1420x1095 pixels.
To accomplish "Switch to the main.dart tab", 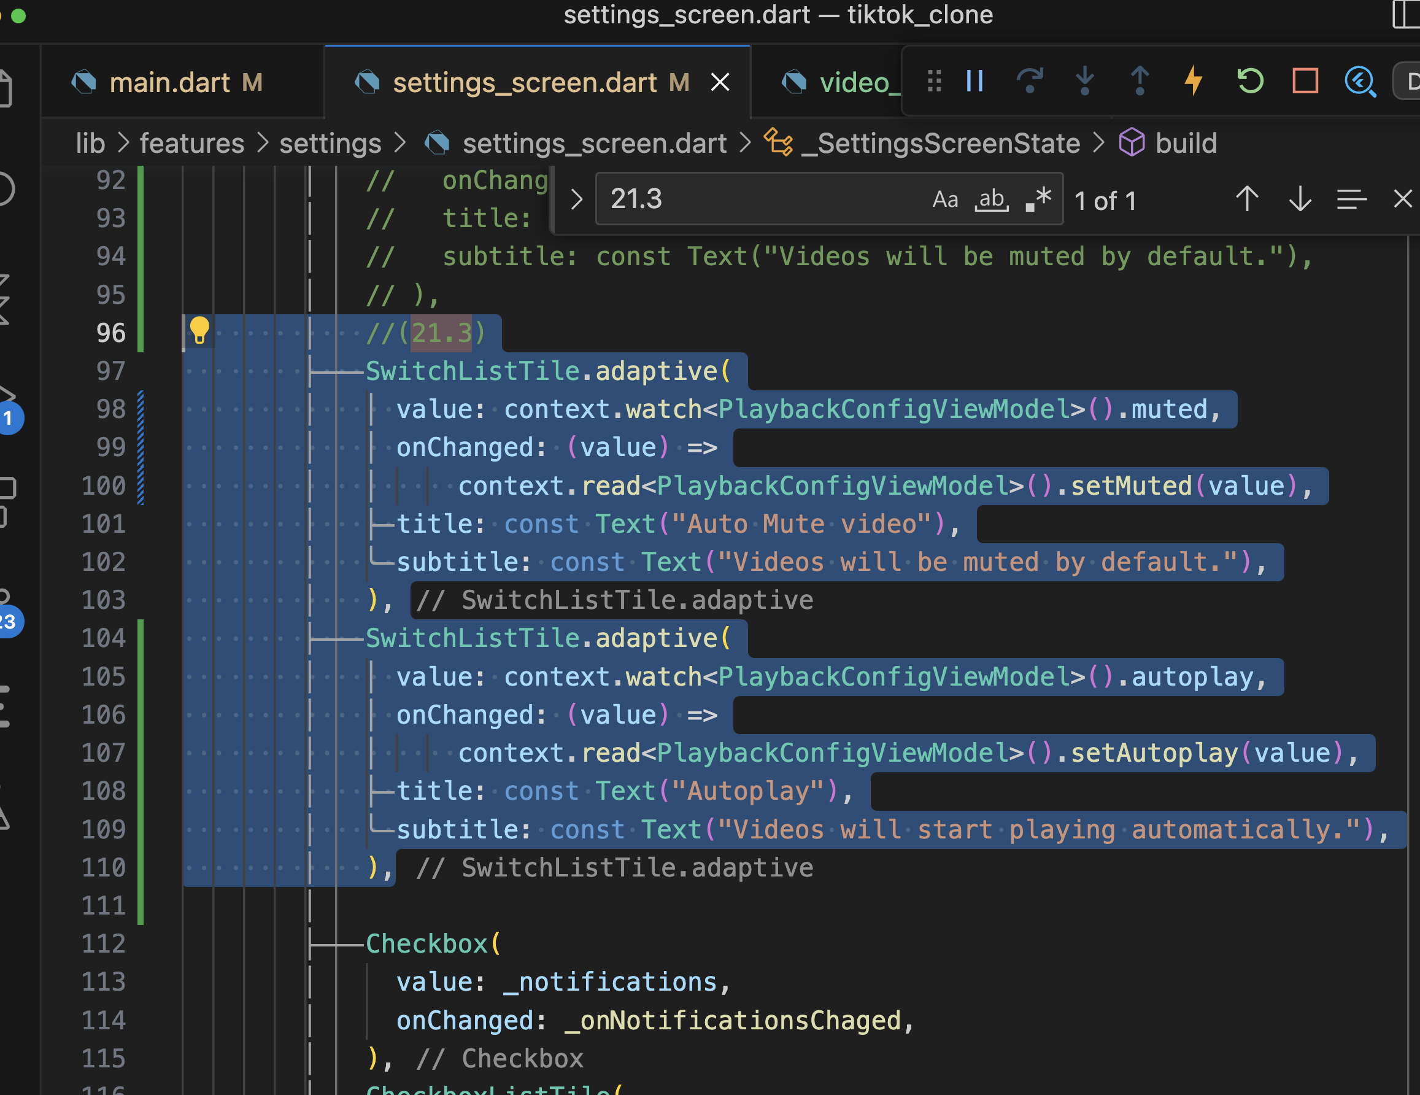I will (171, 83).
